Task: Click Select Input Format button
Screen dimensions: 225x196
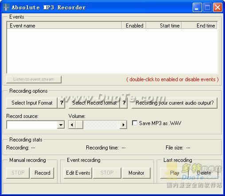Action: coord(32,103)
